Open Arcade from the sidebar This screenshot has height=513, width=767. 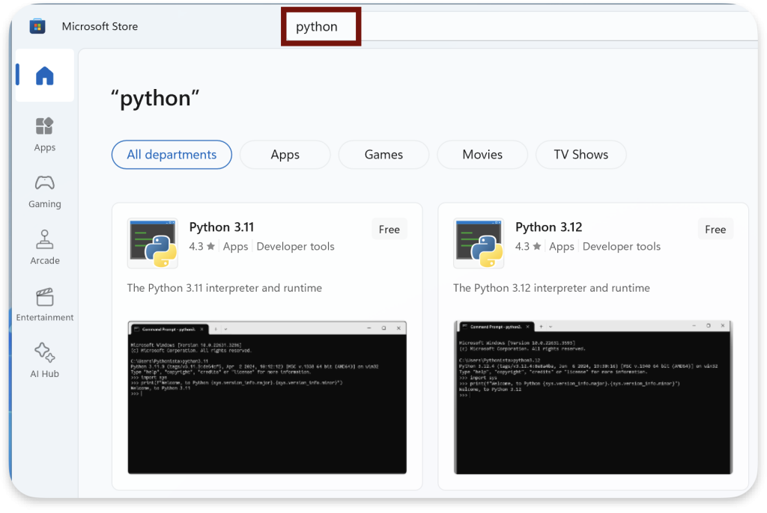tap(44, 248)
